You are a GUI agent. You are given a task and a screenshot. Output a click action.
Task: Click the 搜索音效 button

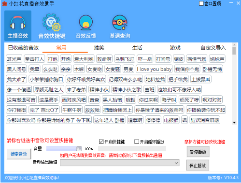coord(19,154)
